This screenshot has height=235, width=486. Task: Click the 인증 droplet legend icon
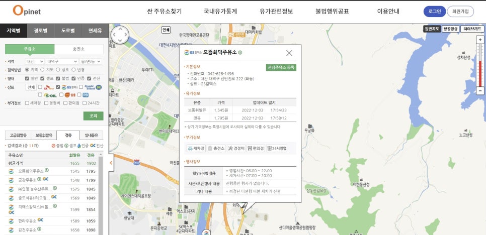78,146
